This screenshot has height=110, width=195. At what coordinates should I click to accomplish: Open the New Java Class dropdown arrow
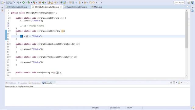(x=46, y=2)
